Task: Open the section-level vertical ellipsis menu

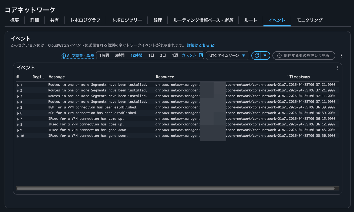Action: [341, 55]
